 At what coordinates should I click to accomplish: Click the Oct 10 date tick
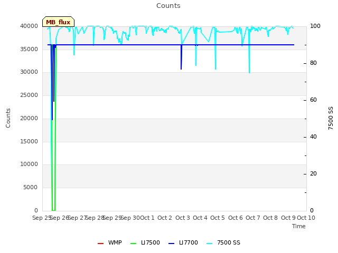tap(306, 218)
